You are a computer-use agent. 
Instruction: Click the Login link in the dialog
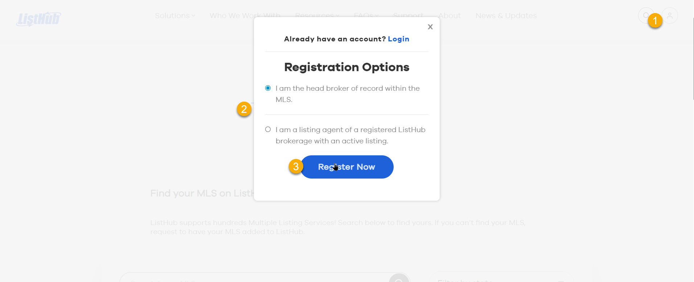click(x=398, y=39)
